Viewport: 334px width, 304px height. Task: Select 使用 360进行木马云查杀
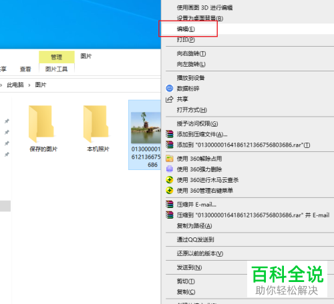coord(208,180)
